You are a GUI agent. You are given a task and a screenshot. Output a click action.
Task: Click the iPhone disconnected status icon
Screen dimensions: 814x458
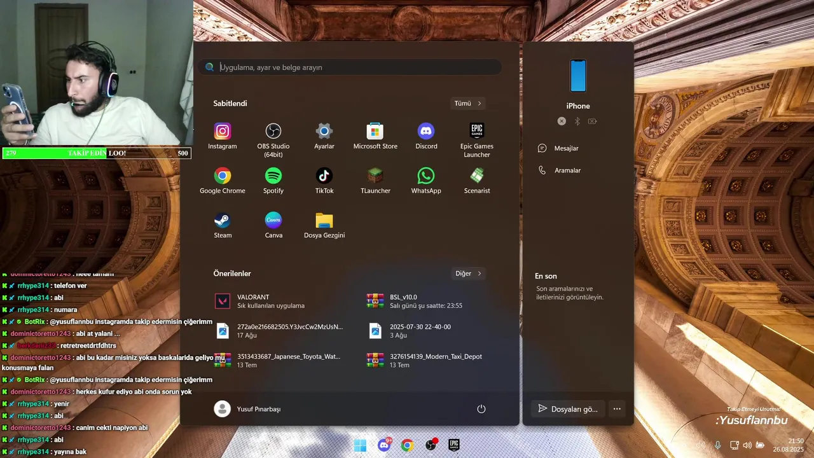pos(562,121)
